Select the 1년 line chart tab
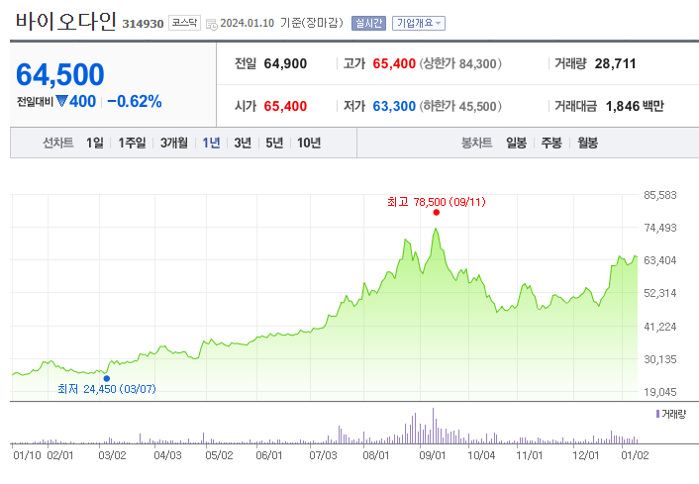This screenshot has width=699, height=484. 211,143
